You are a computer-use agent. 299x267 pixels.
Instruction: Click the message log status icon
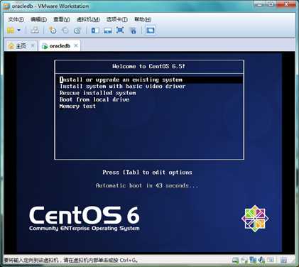(283, 261)
